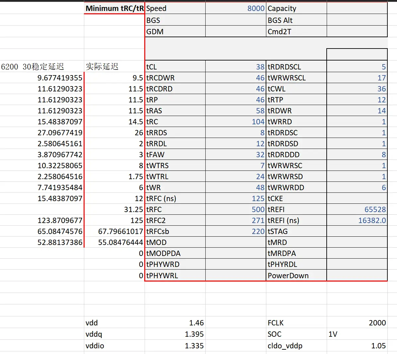Select the tFAW value 32
Viewport: 397px width, 354px height.
(236, 154)
